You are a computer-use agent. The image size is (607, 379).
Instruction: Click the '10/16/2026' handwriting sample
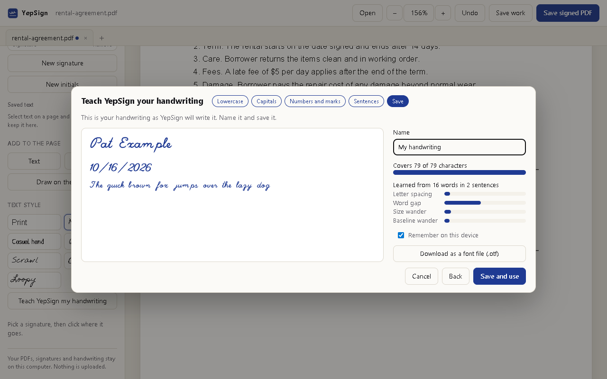point(120,168)
